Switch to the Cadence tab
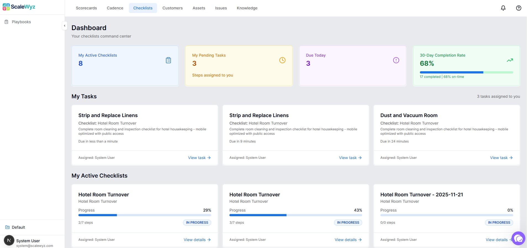This screenshot has height=248, width=527. 115,8
